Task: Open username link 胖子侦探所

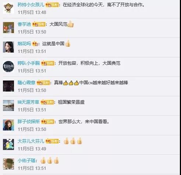Action: [29, 122]
